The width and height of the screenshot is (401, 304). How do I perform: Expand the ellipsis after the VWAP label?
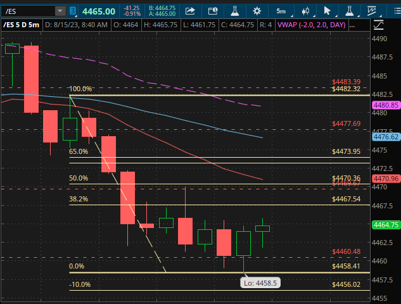point(352,25)
